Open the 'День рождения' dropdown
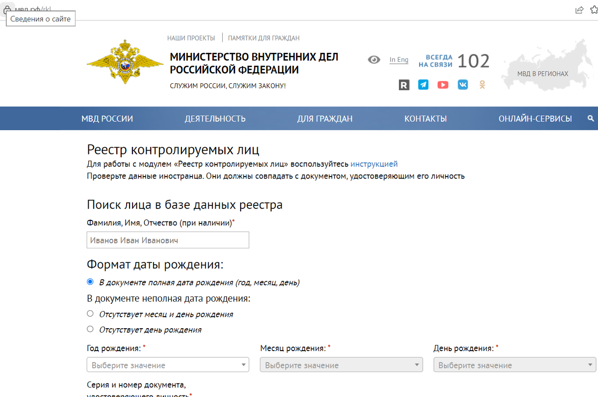Screen dimensions: 598x397 point(514,365)
